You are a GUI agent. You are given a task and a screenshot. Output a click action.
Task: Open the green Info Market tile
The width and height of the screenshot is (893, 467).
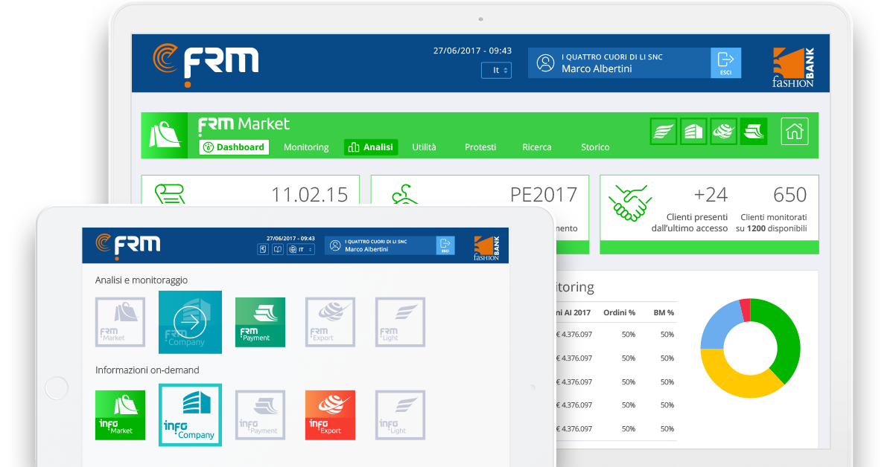point(120,415)
